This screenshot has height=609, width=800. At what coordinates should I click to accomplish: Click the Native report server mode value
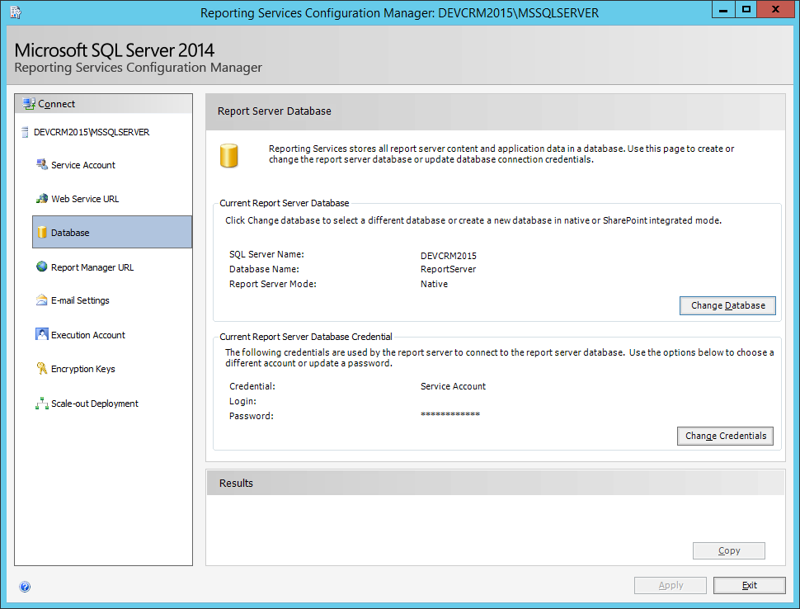click(x=434, y=284)
